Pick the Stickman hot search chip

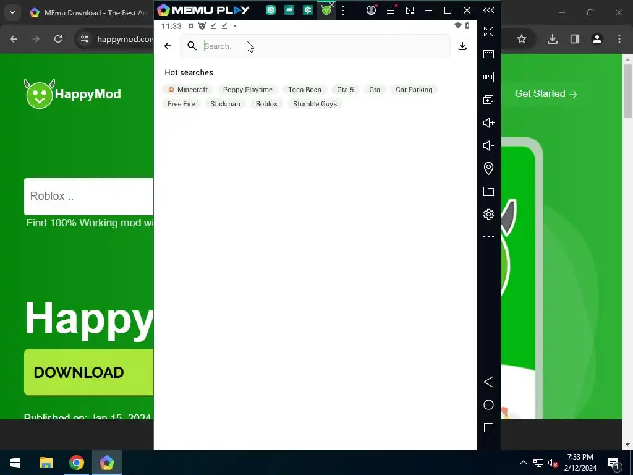[225, 104]
